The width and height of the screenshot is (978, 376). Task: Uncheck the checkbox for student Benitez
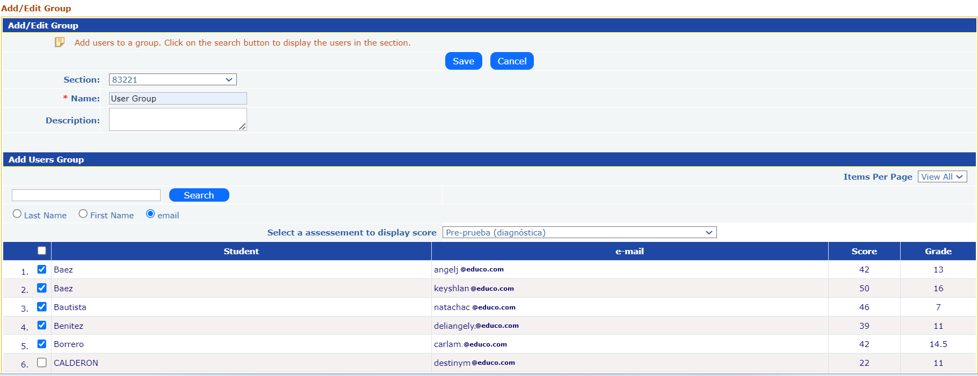[x=42, y=325]
